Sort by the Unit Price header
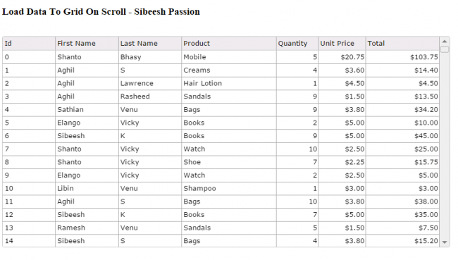Viewport: 458px width, 260px height. 342,44
